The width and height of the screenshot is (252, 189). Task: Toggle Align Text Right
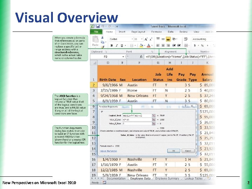coord(168,45)
